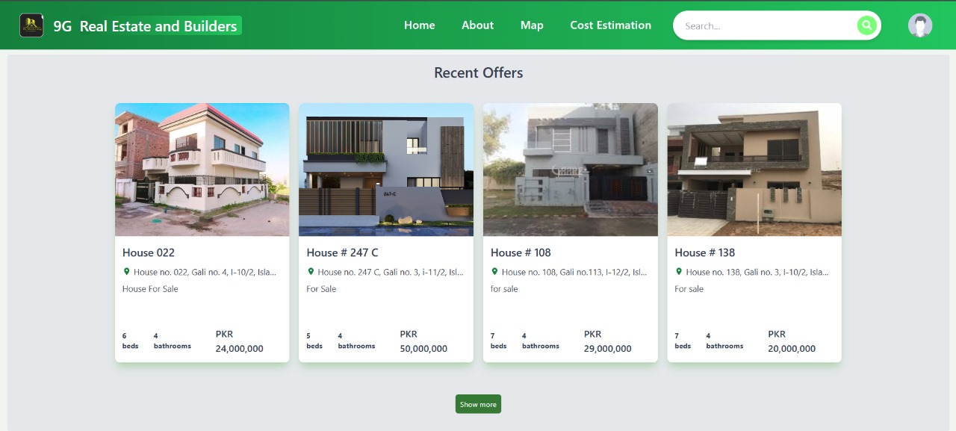This screenshot has width=956, height=431.
Task: Click location pin icon on House 022
Action: click(x=126, y=272)
